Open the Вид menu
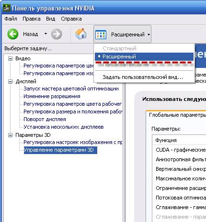Image resolution: width=206 pixels, height=222 pixels. 51,19
